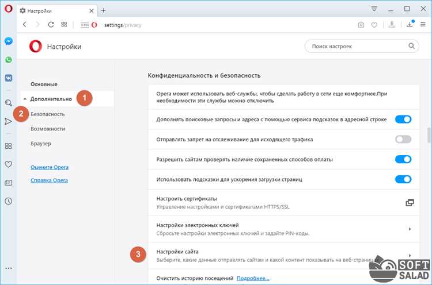
Task: Expand the Настройки сайта arrow
Action: pyautogui.click(x=410, y=255)
